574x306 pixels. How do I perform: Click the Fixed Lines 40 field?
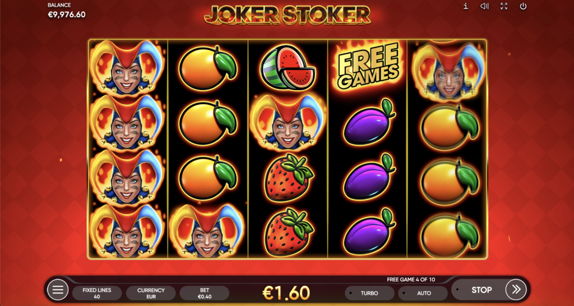tap(97, 293)
